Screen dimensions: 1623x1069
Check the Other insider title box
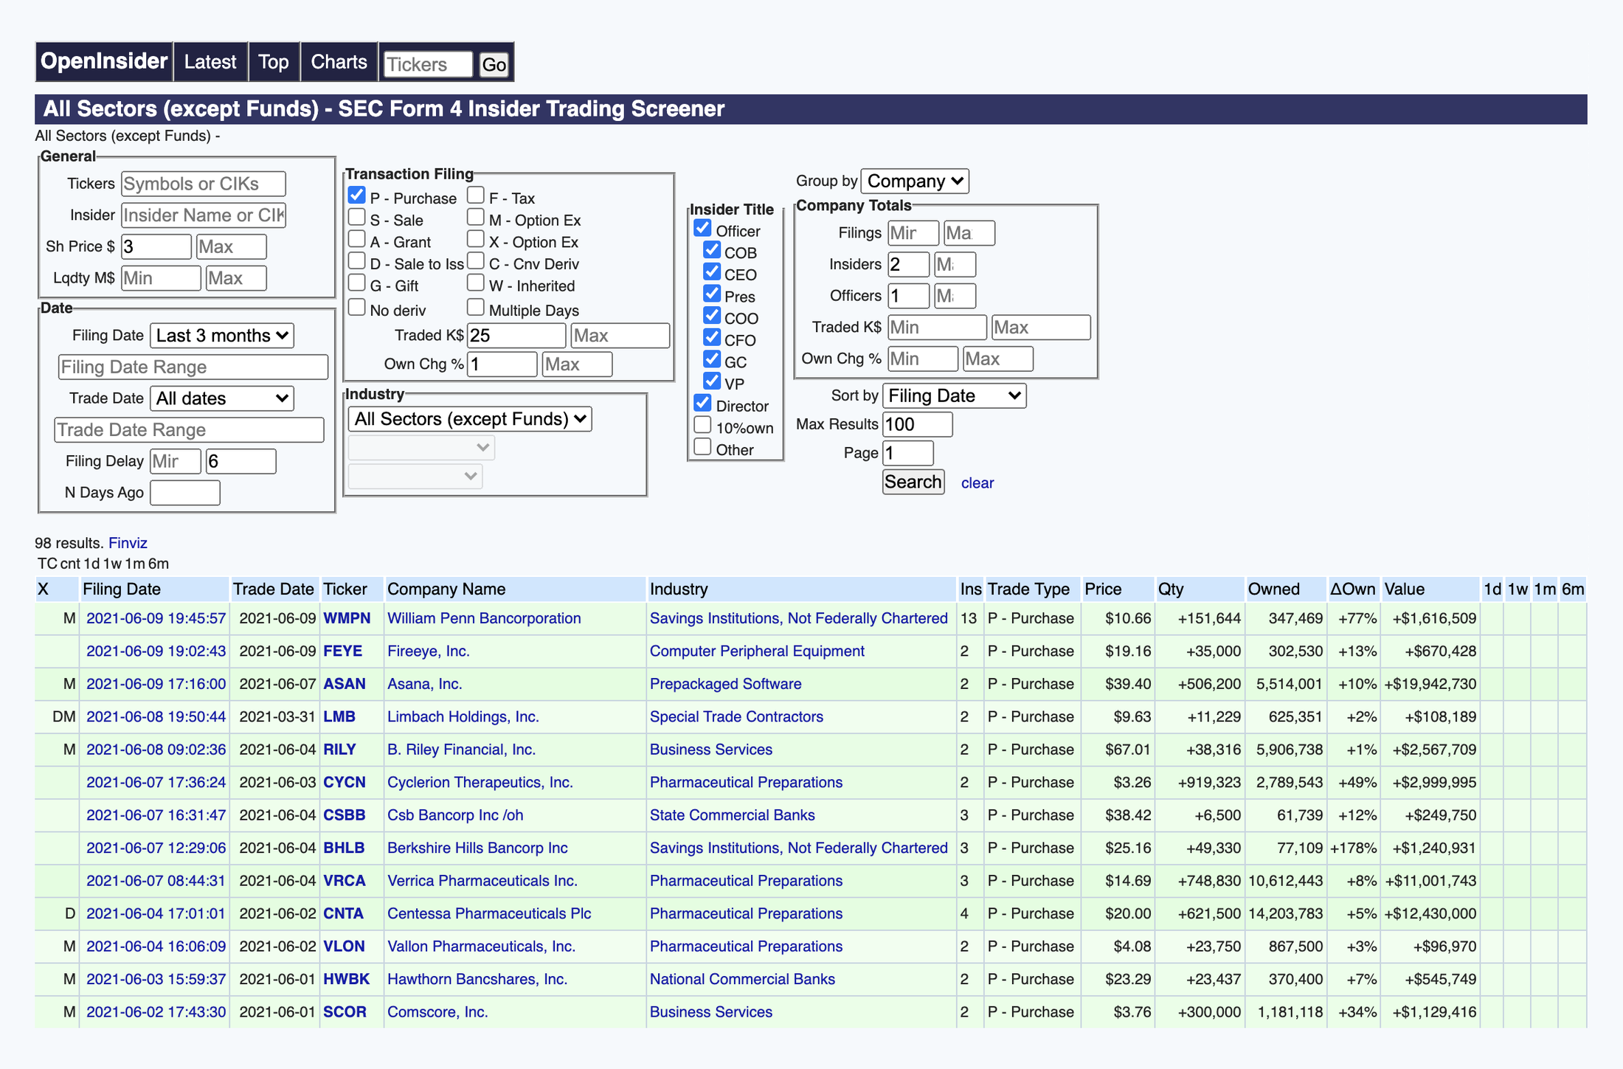pos(703,447)
